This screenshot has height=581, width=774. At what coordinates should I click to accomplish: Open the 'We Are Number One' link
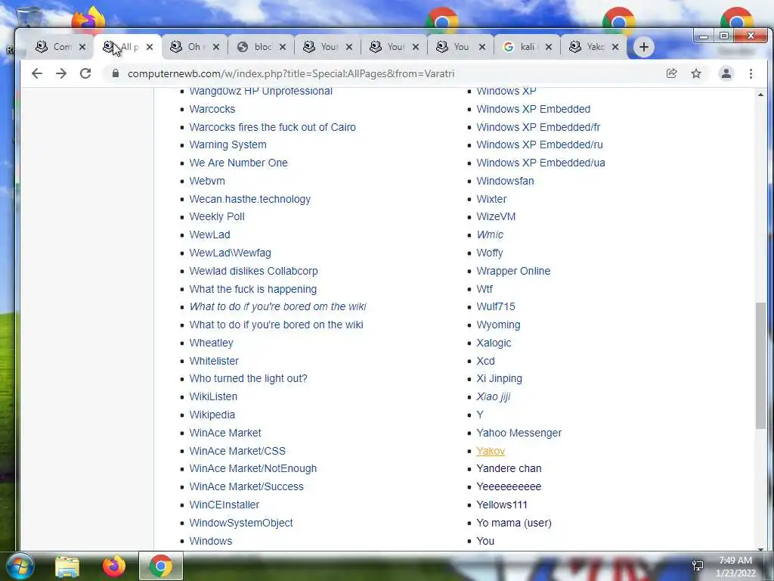click(x=238, y=163)
